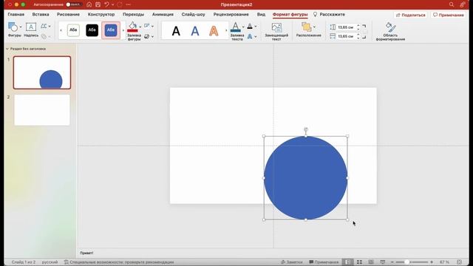The width and height of the screenshot is (473, 266).
Task: Expand the Undo history dropdown arrow
Action: (x=112, y=4)
